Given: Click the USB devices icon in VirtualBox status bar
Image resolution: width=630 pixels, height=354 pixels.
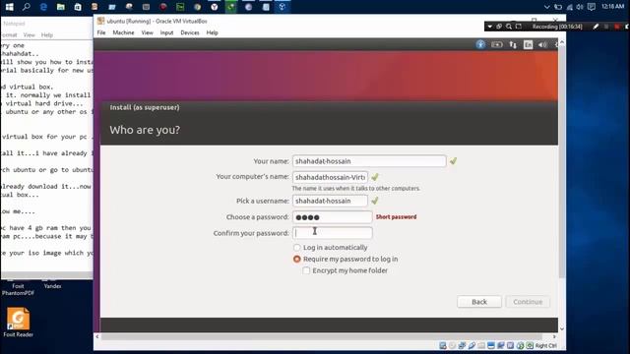Looking at the screenshot, I should click(x=472, y=345).
